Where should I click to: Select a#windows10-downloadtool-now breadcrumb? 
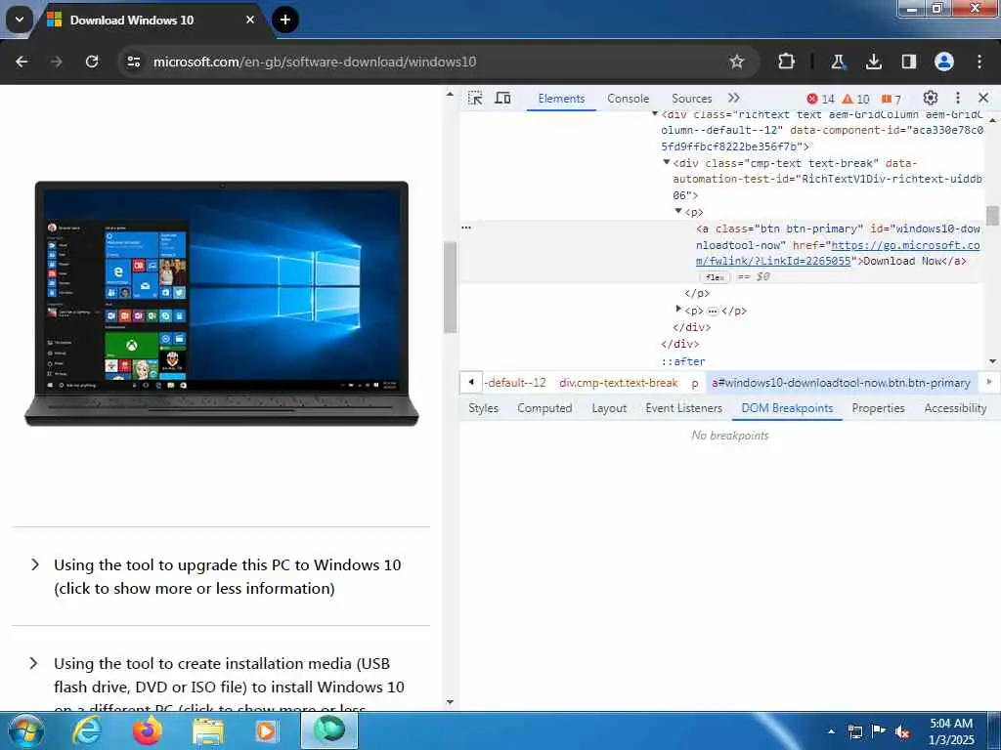pyautogui.click(x=841, y=383)
